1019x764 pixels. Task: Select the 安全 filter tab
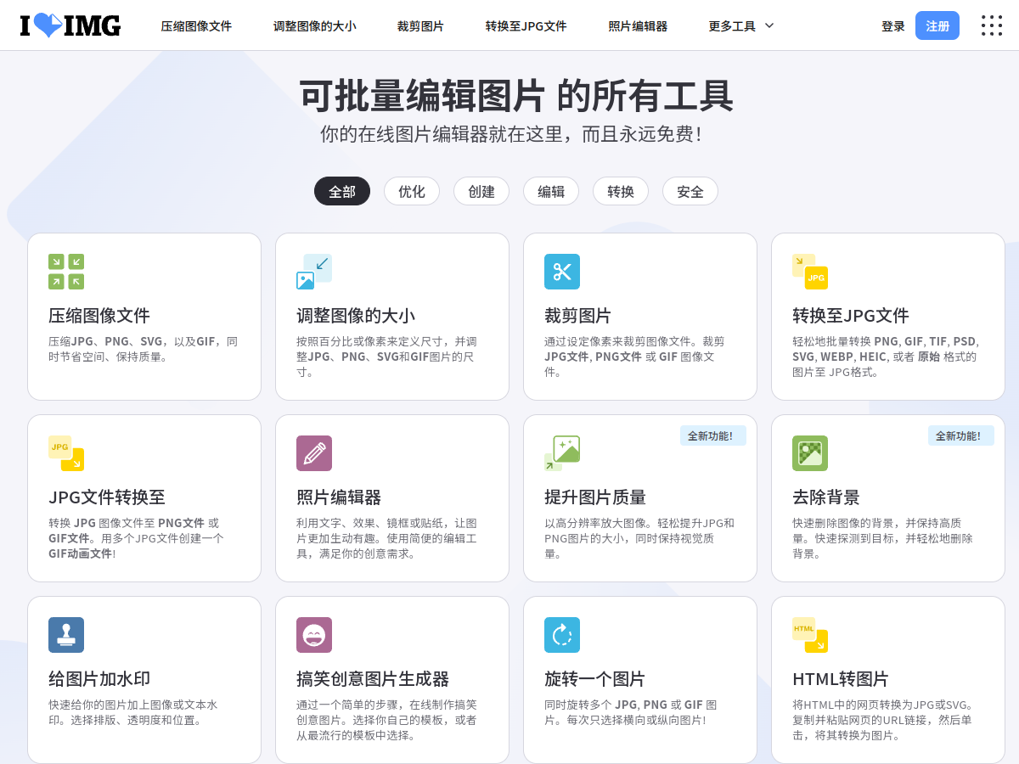(x=690, y=191)
